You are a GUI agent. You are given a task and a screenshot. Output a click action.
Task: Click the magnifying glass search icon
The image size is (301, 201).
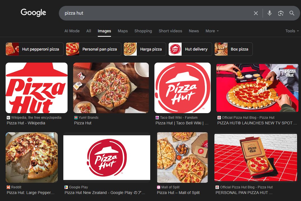click(292, 13)
